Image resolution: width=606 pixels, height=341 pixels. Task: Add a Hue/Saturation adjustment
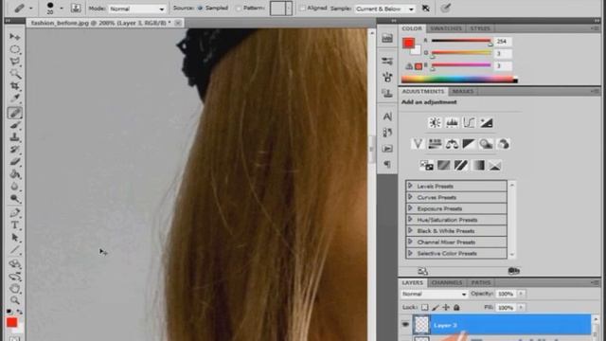pyautogui.click(x=435, y=144)
